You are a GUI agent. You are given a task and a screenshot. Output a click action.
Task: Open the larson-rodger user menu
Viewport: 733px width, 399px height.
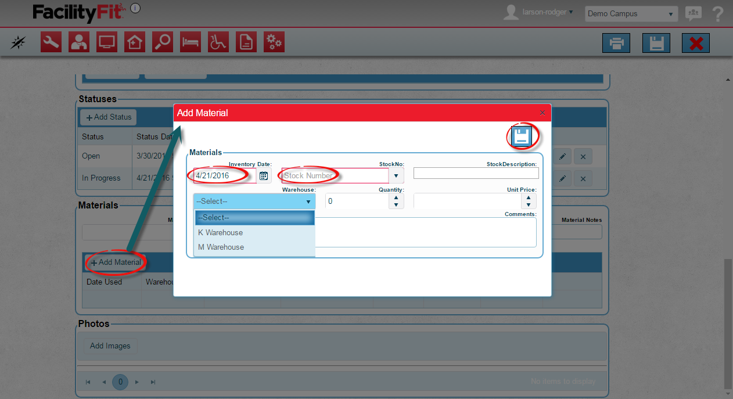pyautogui.click(x=545, y=12)
